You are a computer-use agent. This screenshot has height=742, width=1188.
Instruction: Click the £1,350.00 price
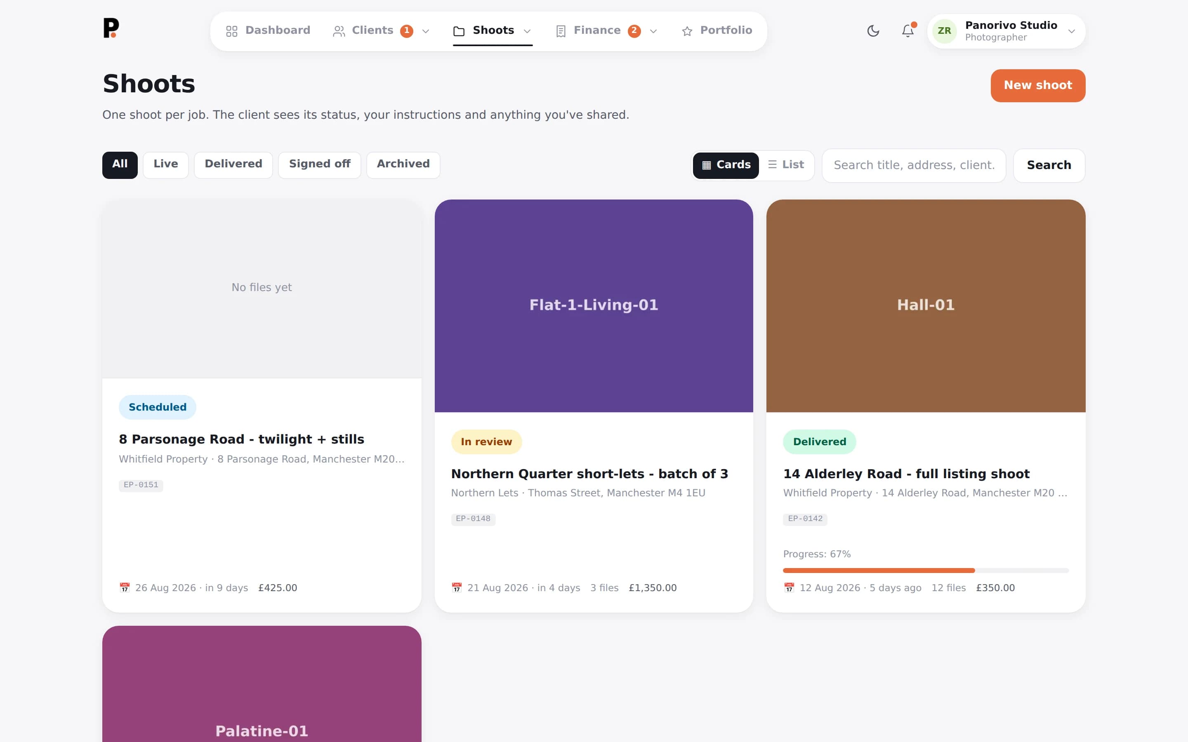653,588
